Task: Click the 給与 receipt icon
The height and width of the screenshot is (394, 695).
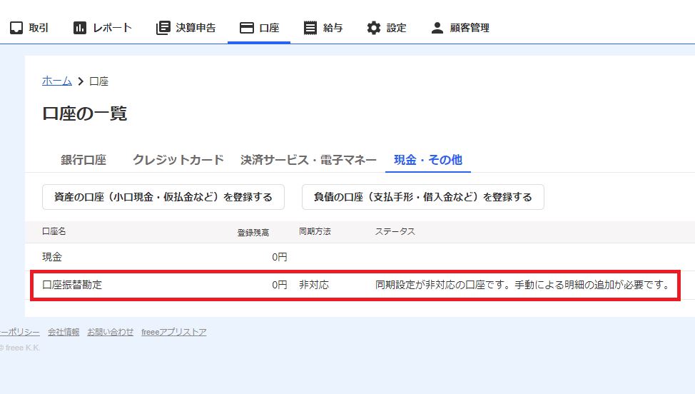Action: (x=310, y=28)
